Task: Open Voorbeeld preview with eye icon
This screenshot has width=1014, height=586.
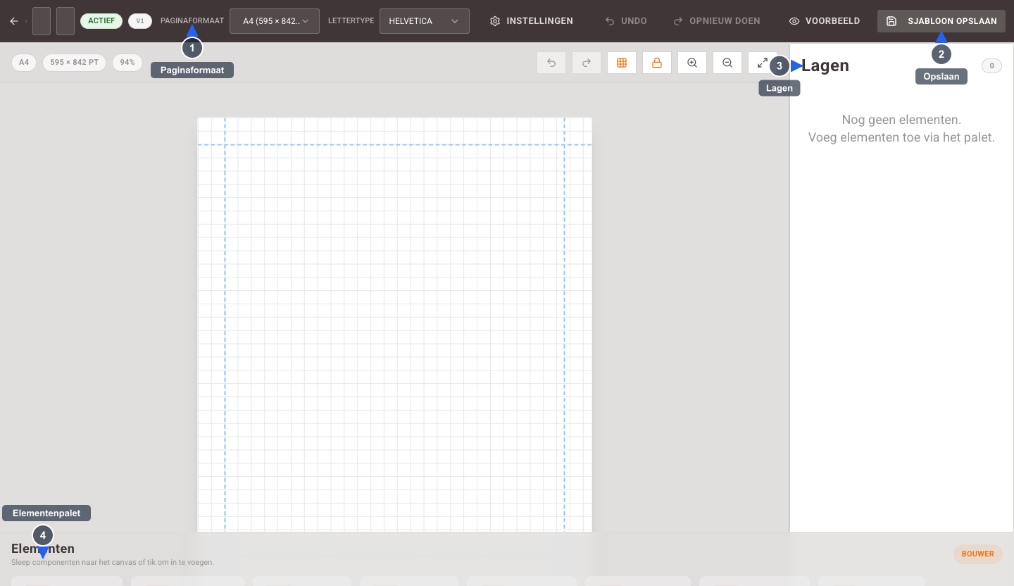Action: [825, 21]
